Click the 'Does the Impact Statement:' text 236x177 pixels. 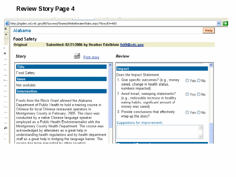click(138, 75)
